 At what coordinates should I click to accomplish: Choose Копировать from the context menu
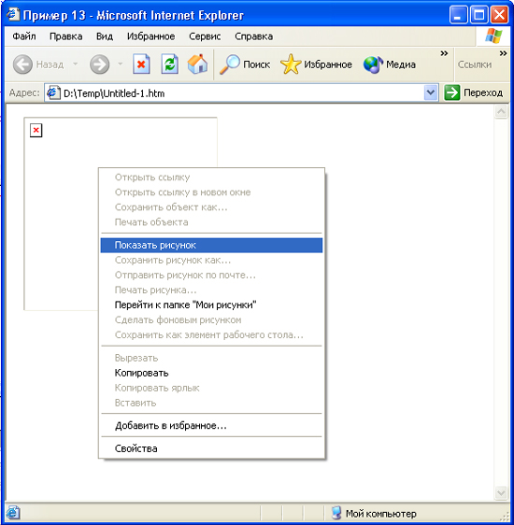[211, 373]
